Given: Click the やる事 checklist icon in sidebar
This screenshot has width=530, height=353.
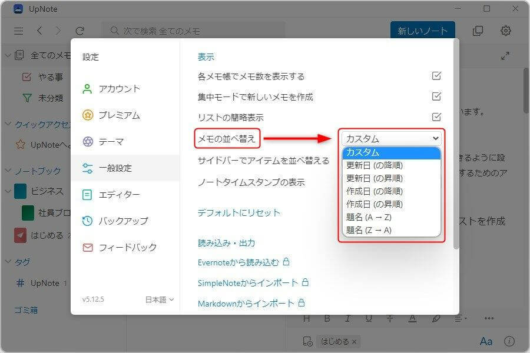Looking at the screenshot, I should [x=26, y=77].
